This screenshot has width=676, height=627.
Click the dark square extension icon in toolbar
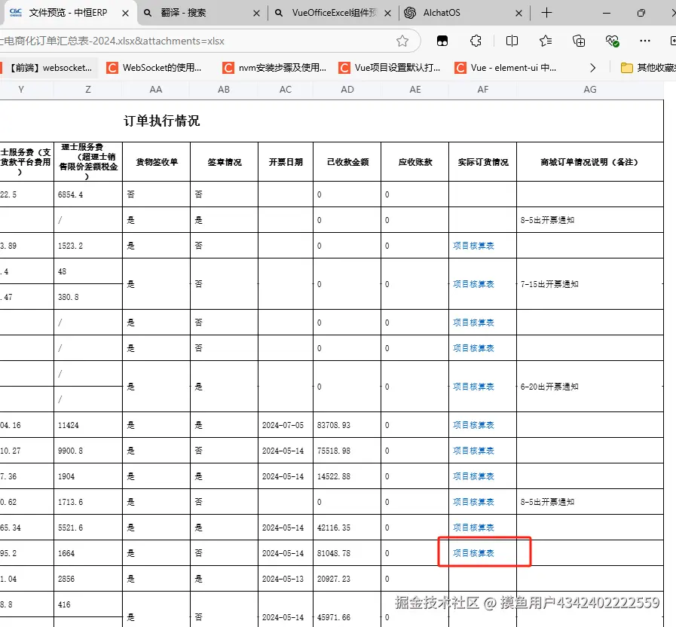[x=442, y=41]
